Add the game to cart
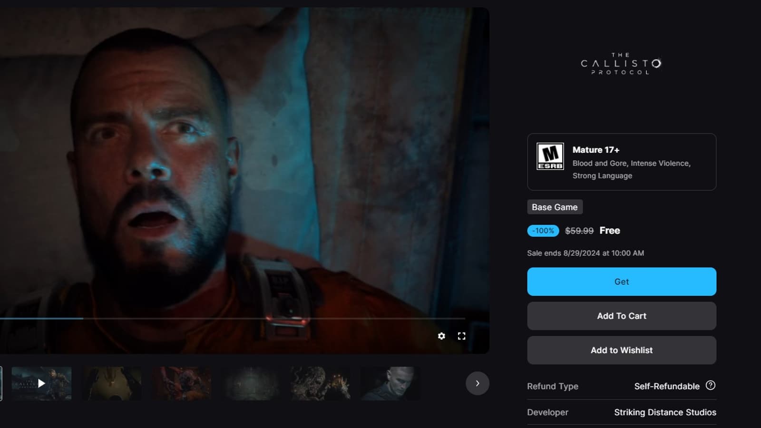The width and height of the screenshot is (761, 428). pos(622,316)
